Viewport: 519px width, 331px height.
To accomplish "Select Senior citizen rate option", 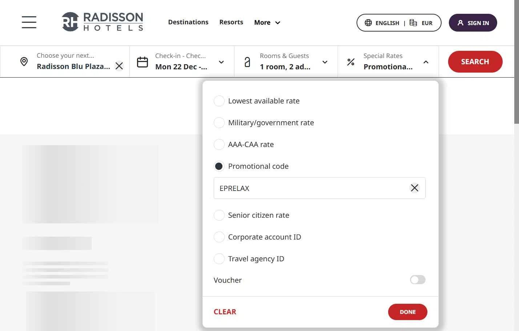I will coord(219,215).
